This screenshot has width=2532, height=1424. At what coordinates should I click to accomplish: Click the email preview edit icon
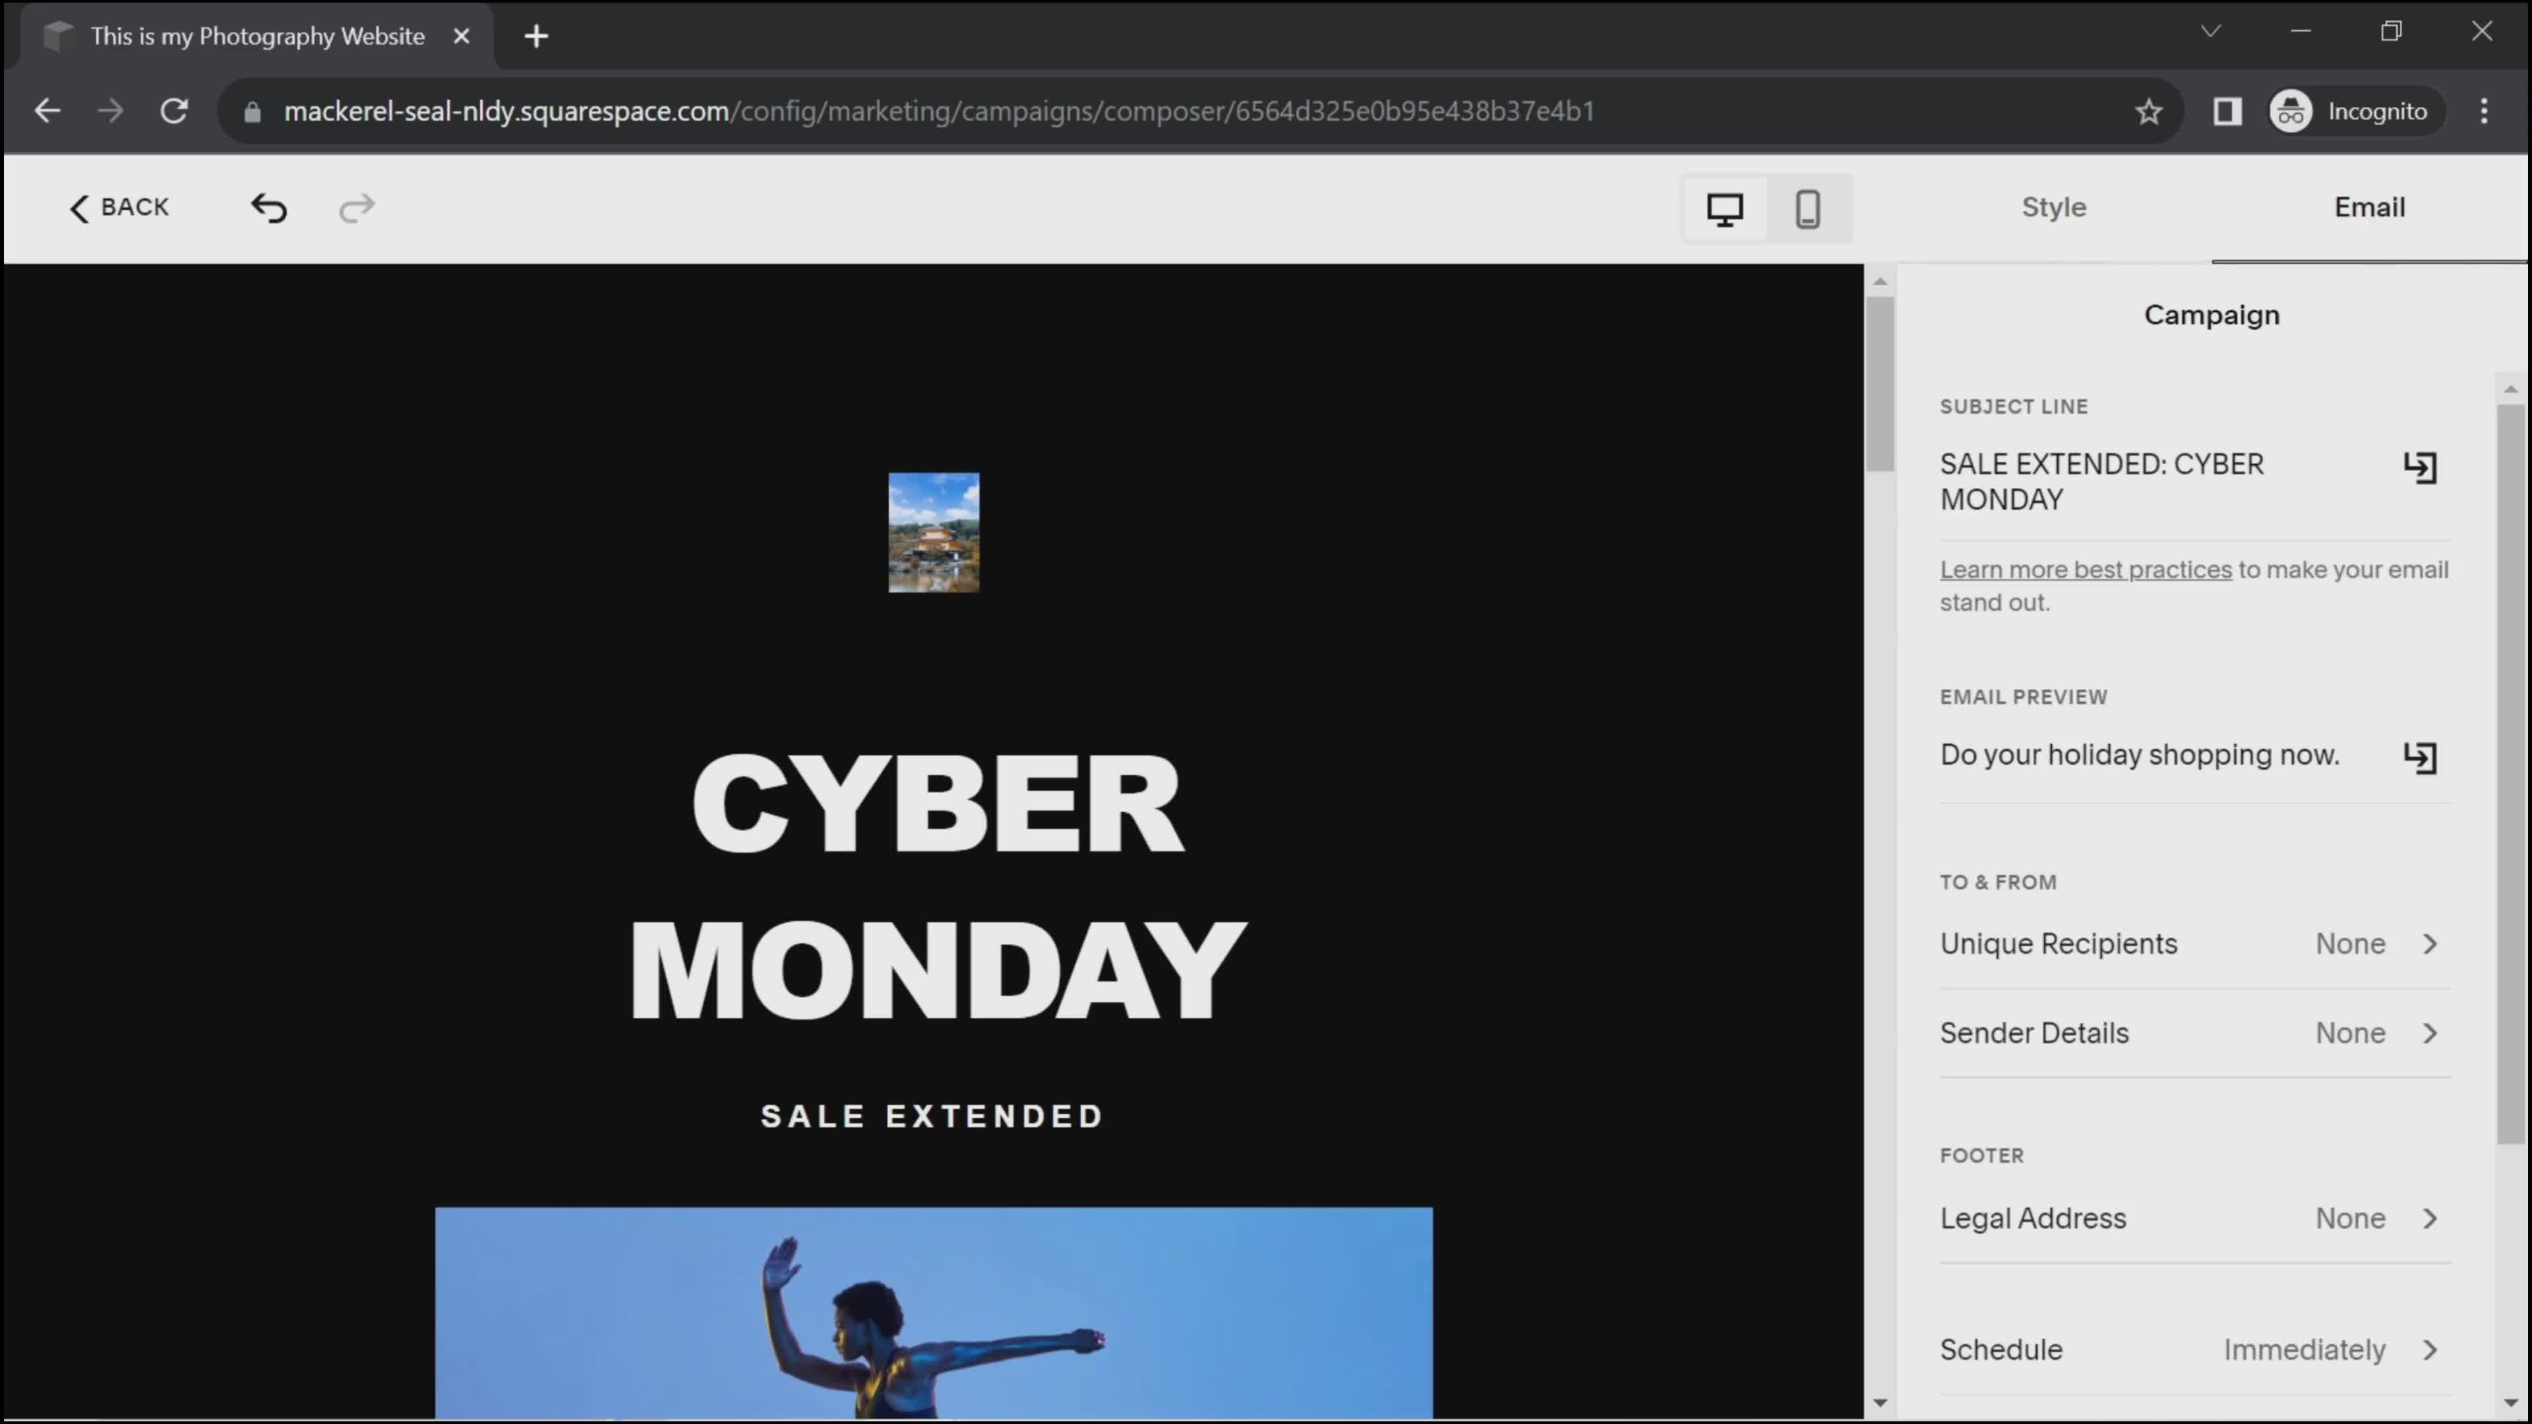coord(2419,753)
